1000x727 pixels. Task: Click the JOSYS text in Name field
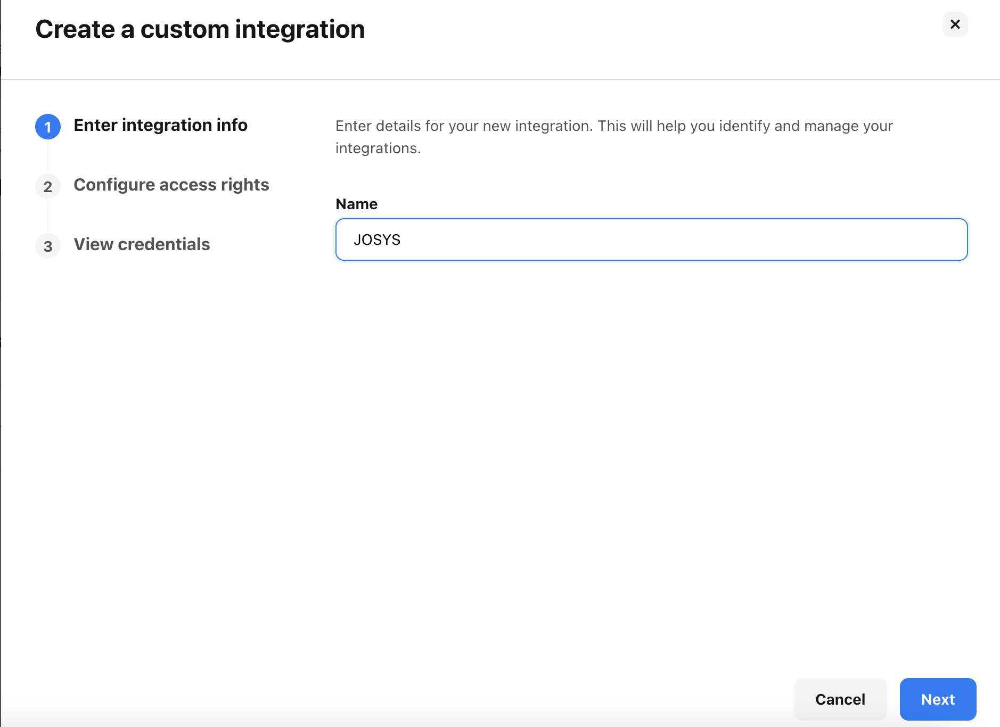point(377,240)
